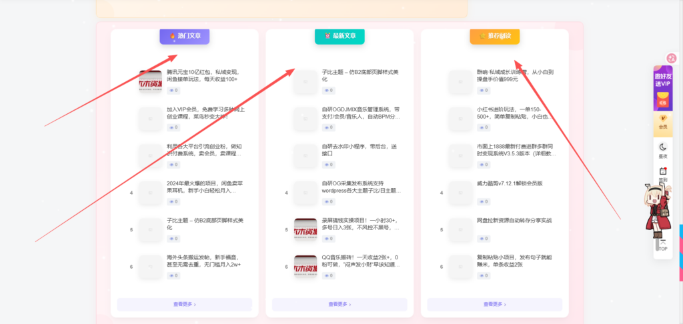The image size is (683, 324).
Task: Open article 复制粘贴小项目，发布句子就能赚米
Action: coord(516,261)
